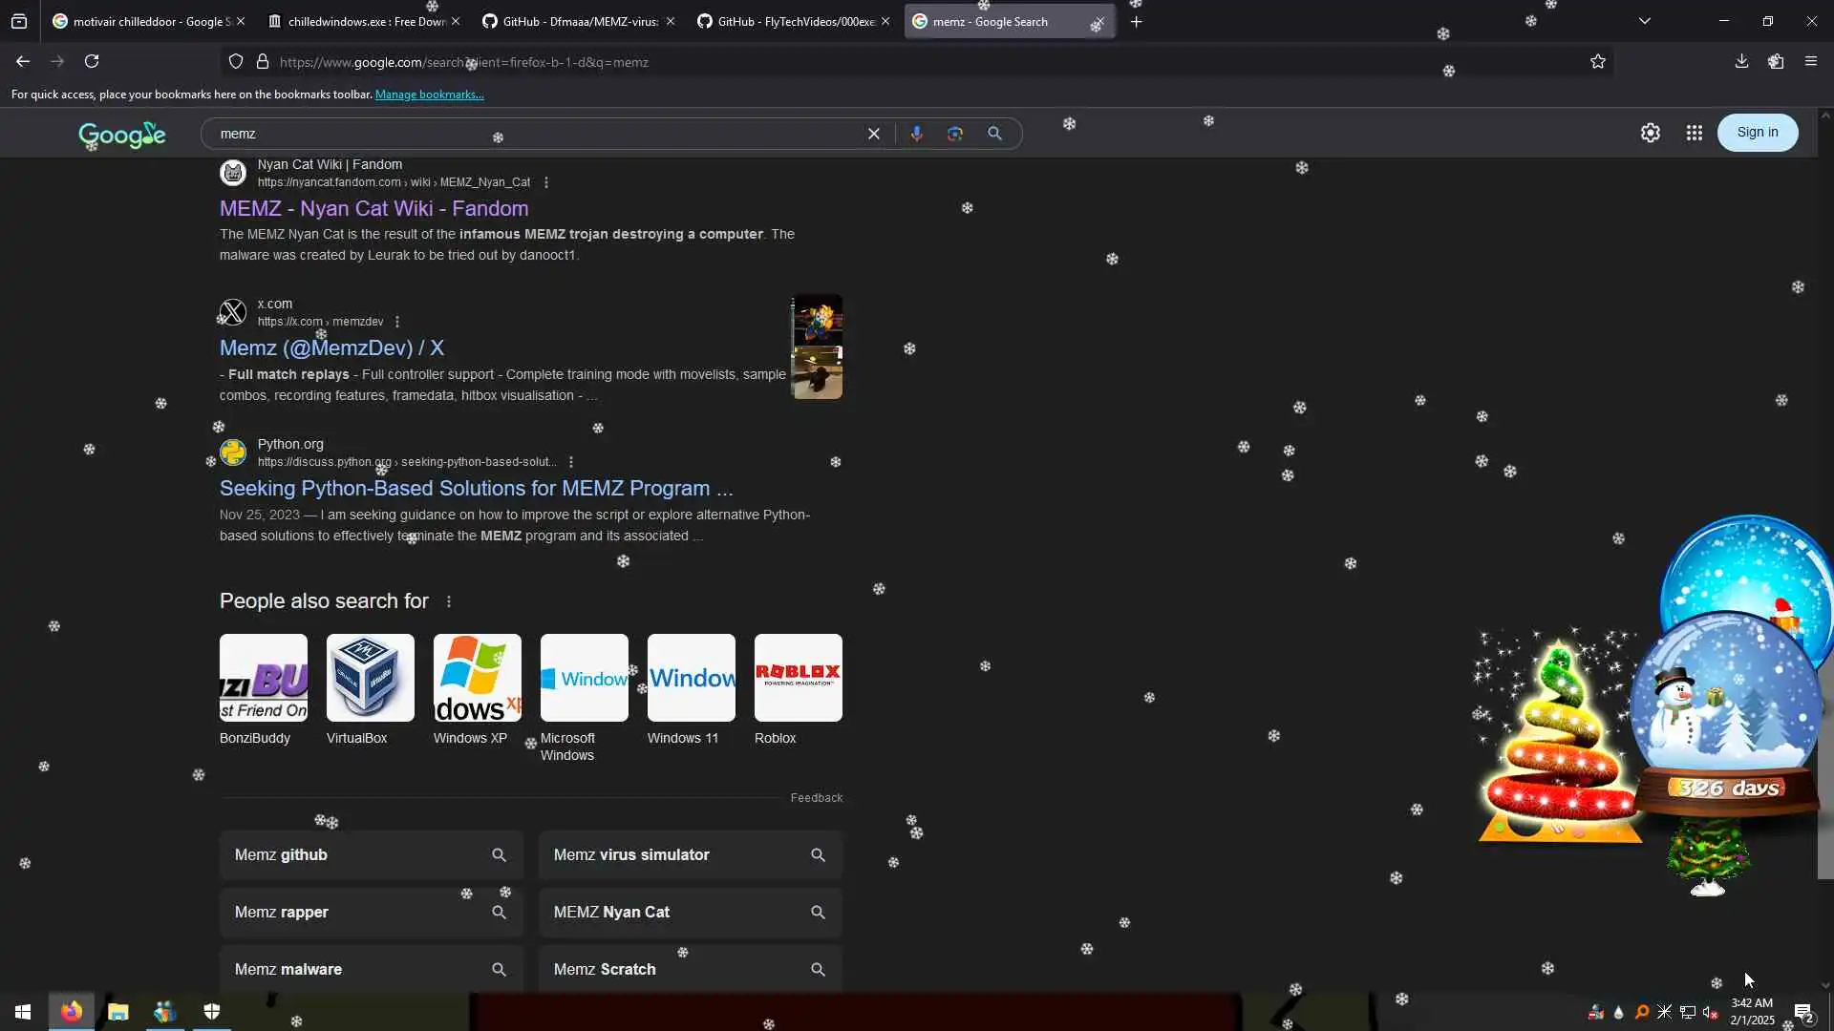Open more options for Nyan Cat Wiki result
1834x1031 pixels.
click(546, 182)
